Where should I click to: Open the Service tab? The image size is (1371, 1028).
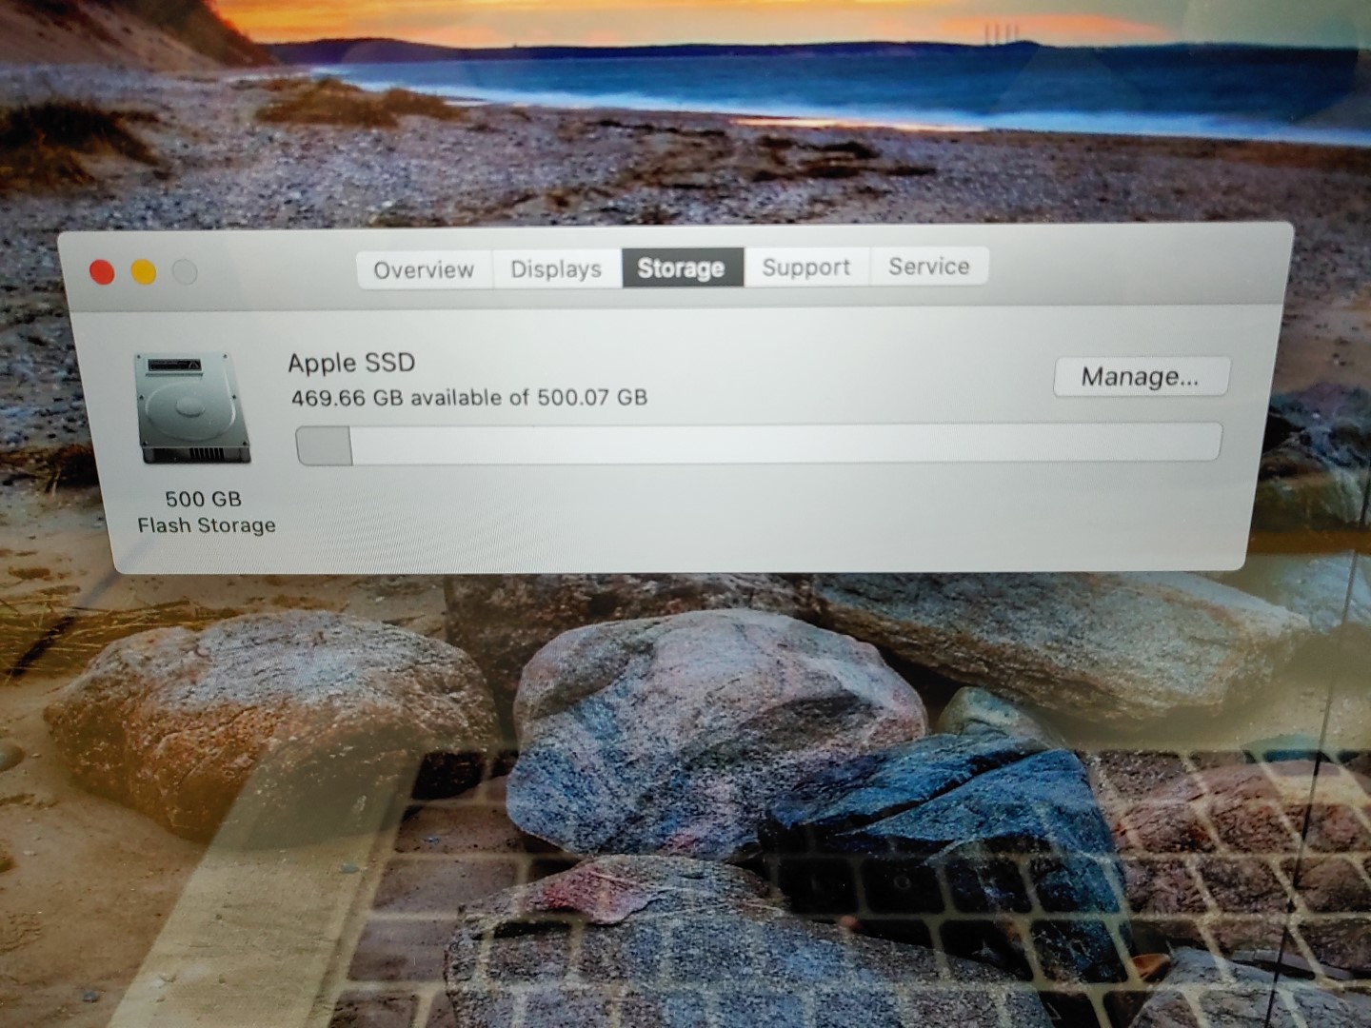click(x=929, y=267)
